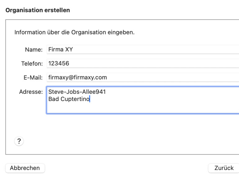239x179 pixels.
Task: Click the word Bad in the address
Action: tap(53, 99)
